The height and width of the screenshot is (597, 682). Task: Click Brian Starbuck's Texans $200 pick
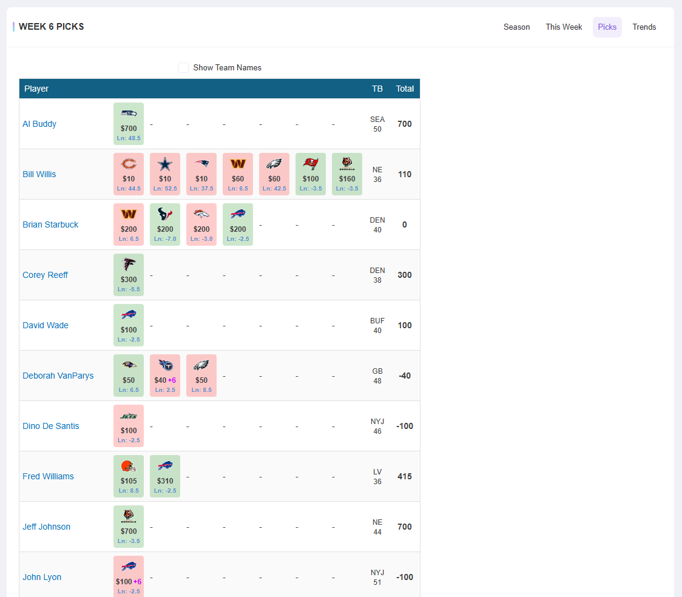(x=164, y=224)
